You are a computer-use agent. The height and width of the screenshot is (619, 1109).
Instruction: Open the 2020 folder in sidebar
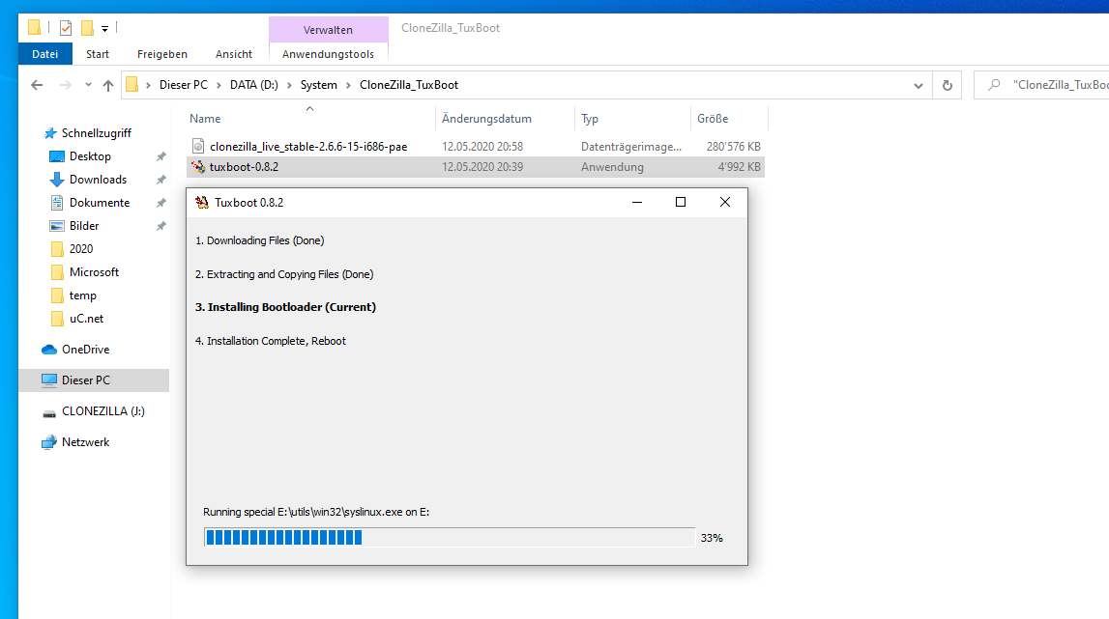pos(80,249)
